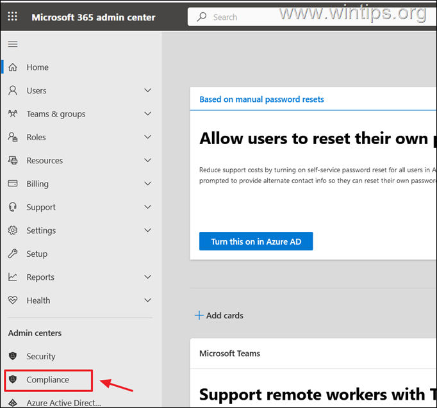437x408 pixels.
Task: Click the Resources printer icon
Action: point(13,160)
